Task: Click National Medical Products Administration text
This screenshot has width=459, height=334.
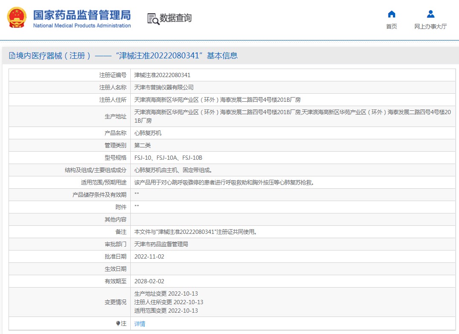Action: (82, 26)
